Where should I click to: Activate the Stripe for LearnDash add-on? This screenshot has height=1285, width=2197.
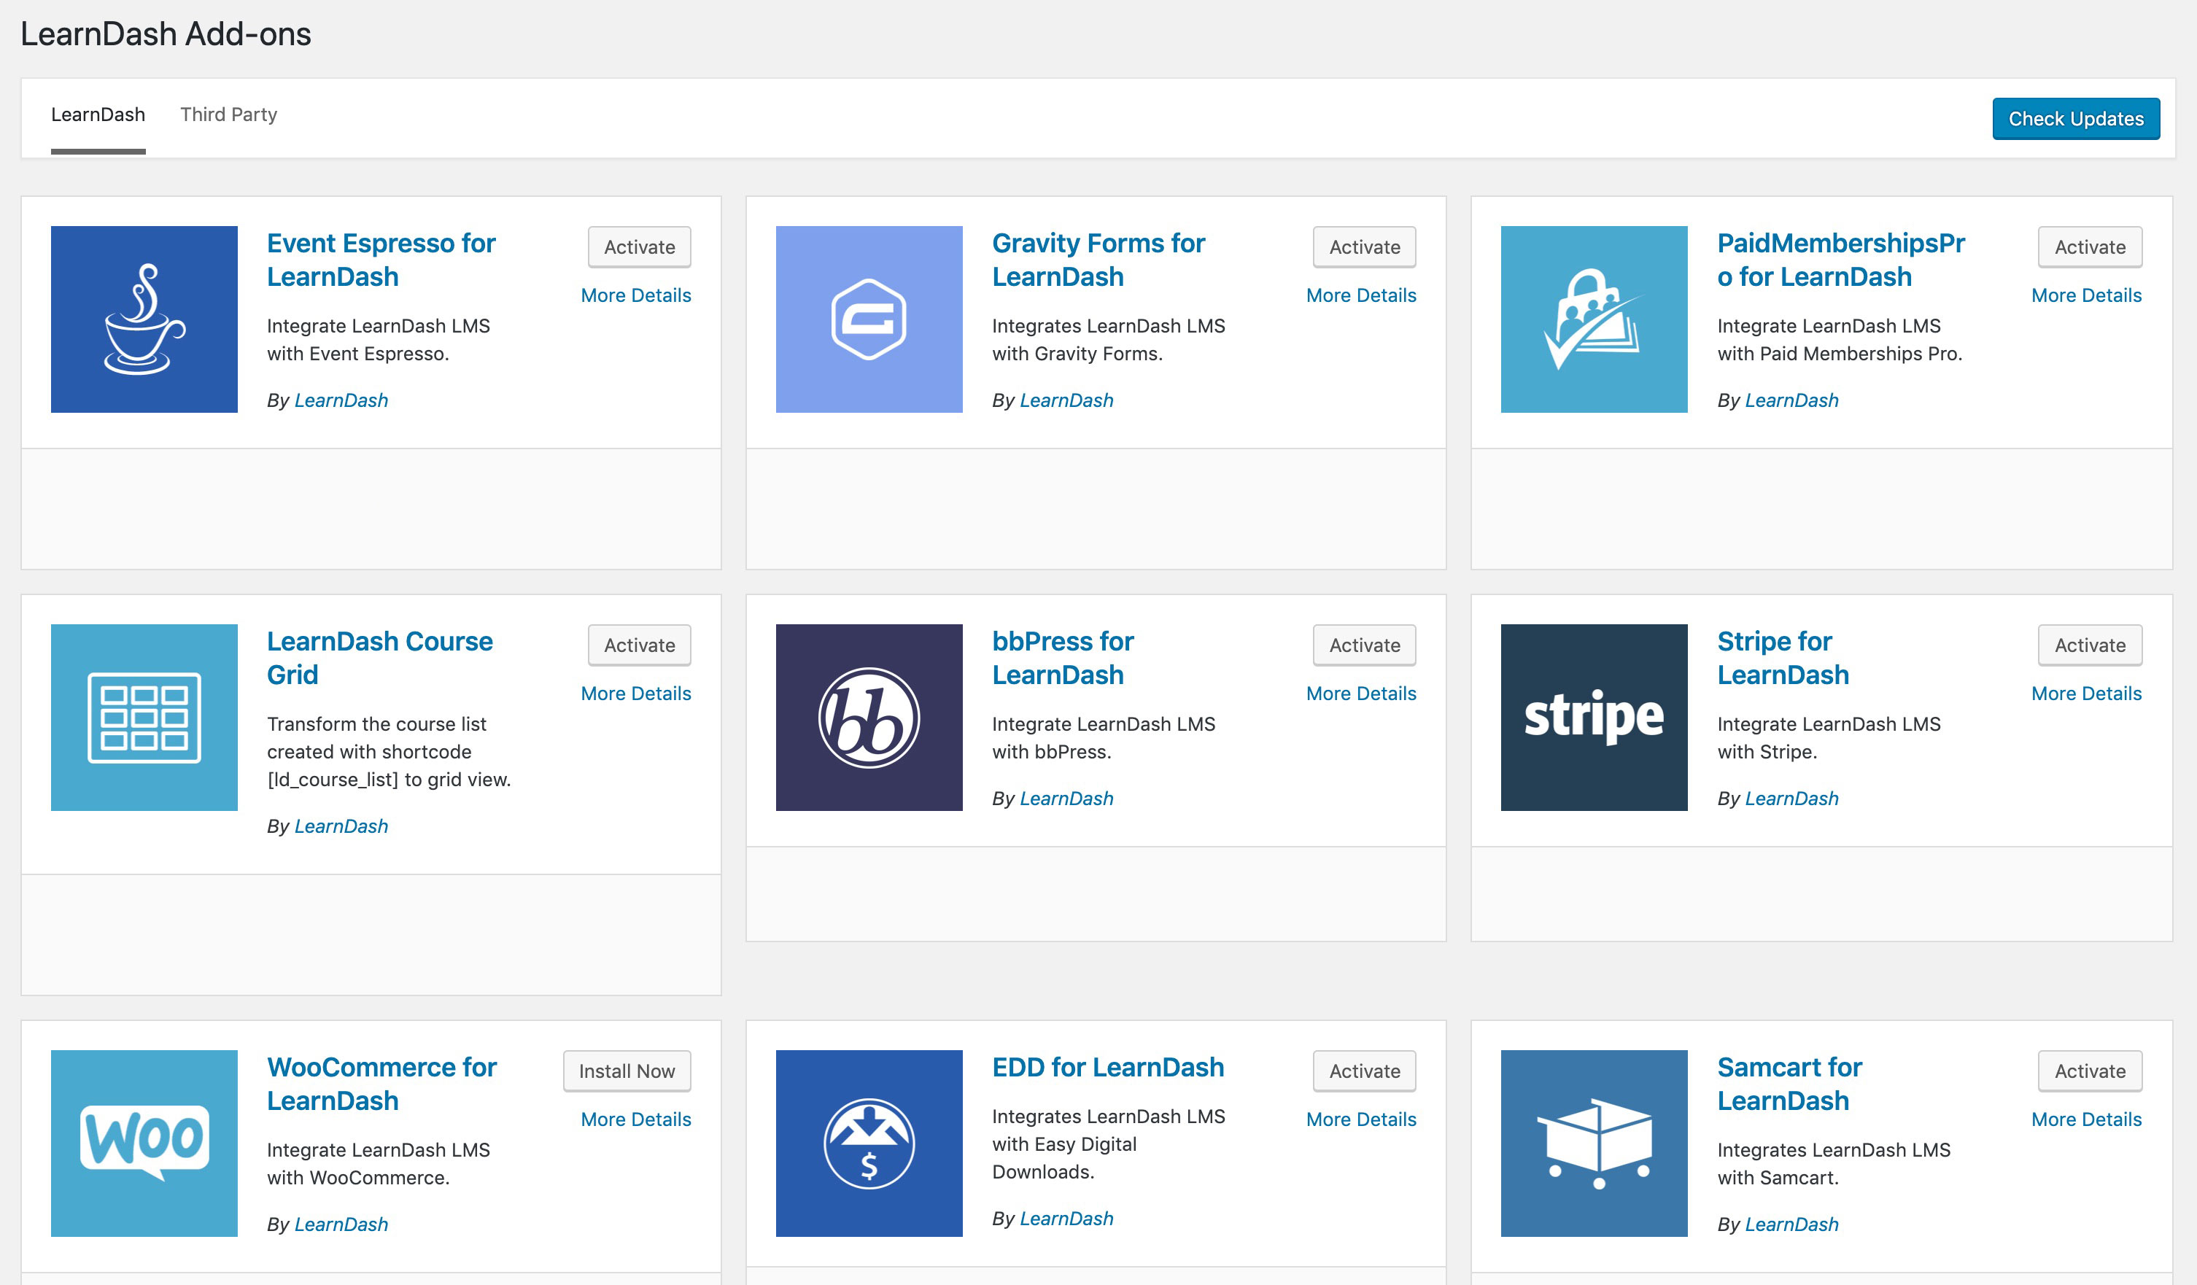(x=2089, y=645)
